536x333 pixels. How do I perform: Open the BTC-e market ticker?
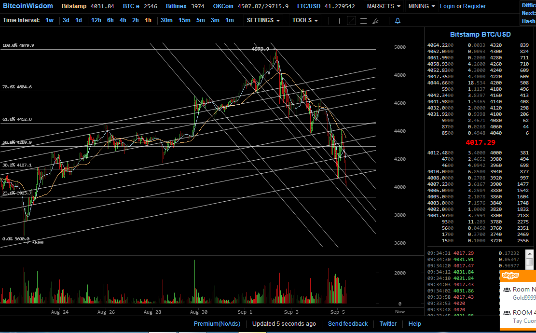coord(140,6)
